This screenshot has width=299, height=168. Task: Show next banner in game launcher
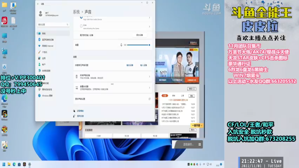197,66
